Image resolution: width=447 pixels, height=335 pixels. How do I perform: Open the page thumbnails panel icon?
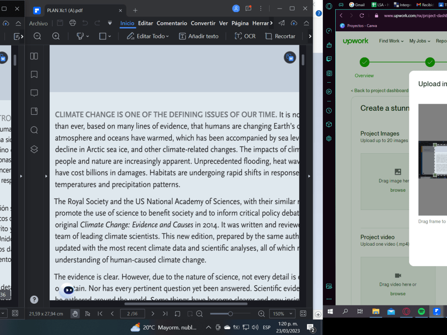(x=34, y=56)
